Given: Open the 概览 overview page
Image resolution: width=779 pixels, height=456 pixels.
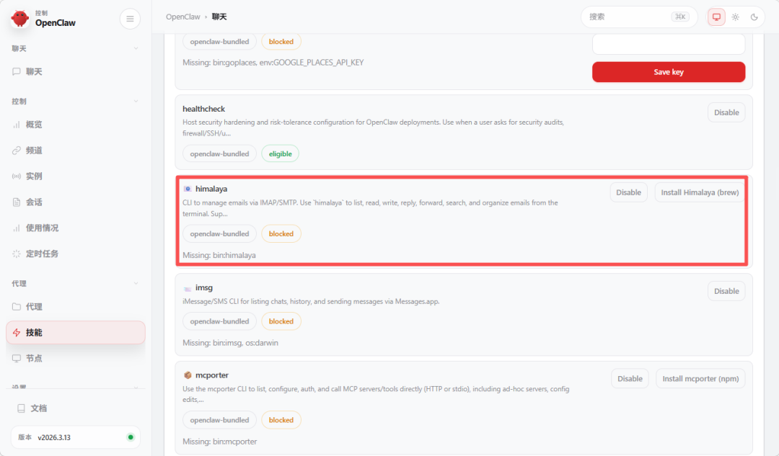Looking at the screenshot, I should [x=76, y=125].
